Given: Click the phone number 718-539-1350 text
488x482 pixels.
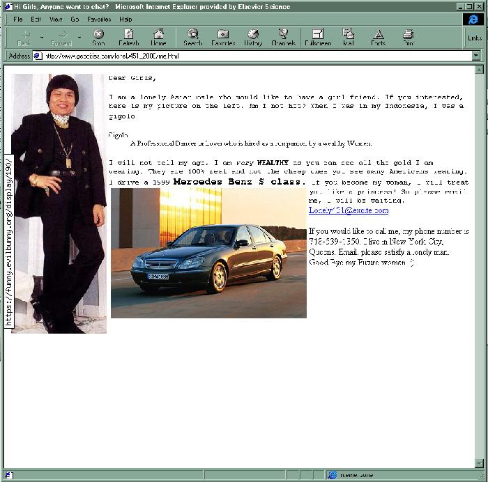Looking at the screenshot, I should 335,242.
